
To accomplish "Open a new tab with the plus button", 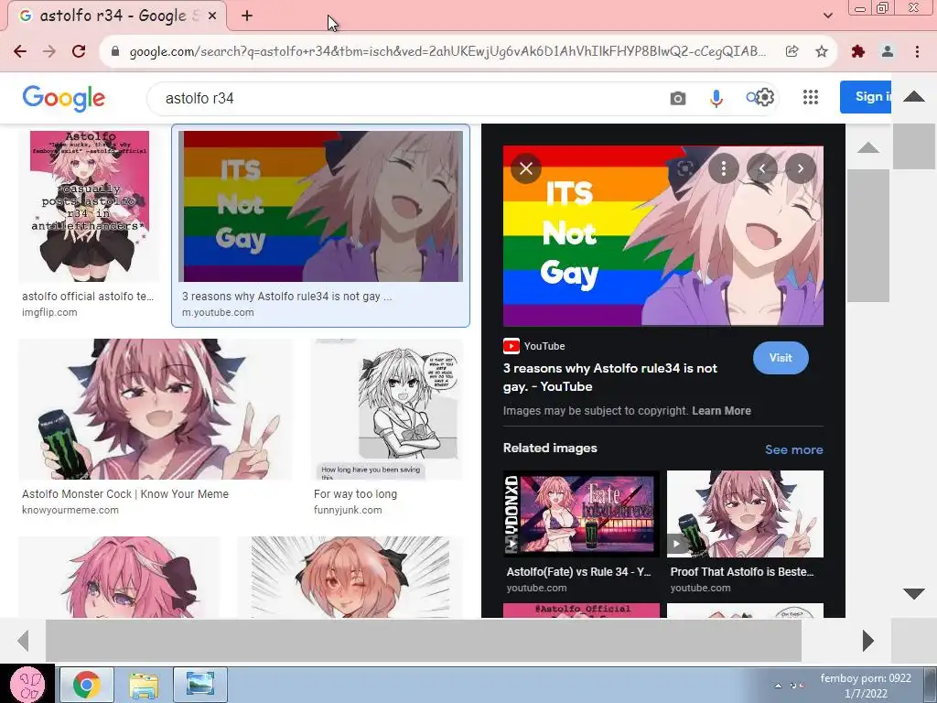I will pos(247,16).
